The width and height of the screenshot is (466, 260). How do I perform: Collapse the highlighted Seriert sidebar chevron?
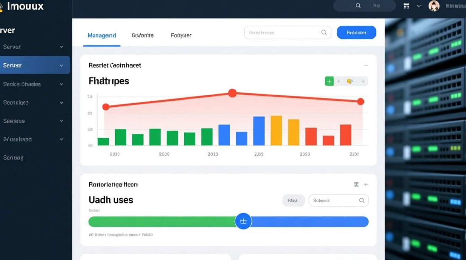coord(61,65)
